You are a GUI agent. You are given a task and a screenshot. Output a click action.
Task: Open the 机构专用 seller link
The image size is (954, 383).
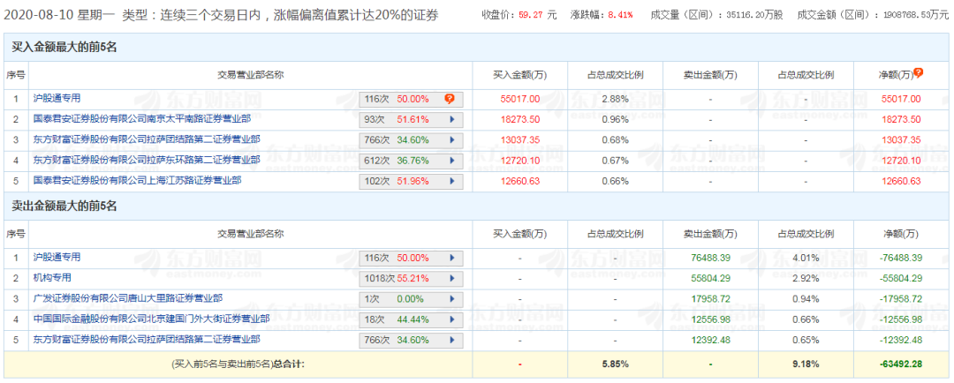54,277
